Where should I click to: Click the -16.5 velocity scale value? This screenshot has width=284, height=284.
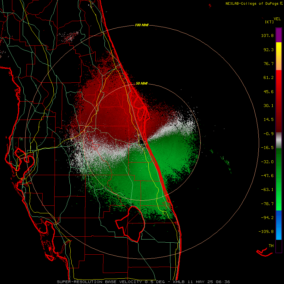(x=267, y=148)
